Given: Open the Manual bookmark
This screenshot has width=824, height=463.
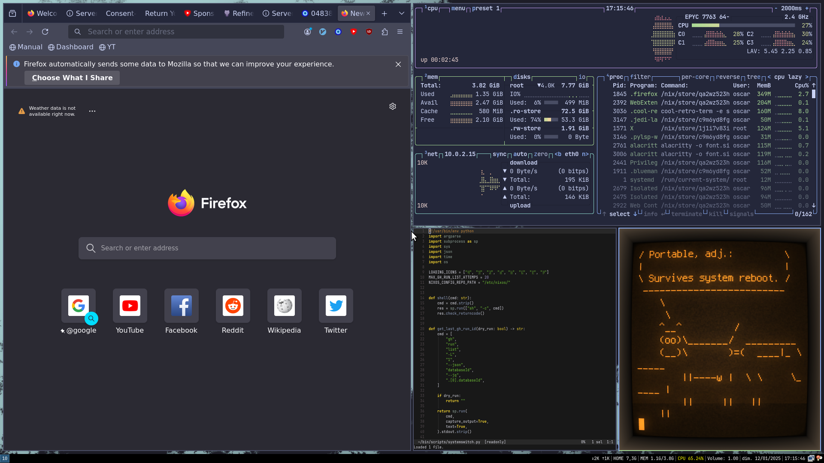Looking at the screenshot, I should [x=26, y=47].
